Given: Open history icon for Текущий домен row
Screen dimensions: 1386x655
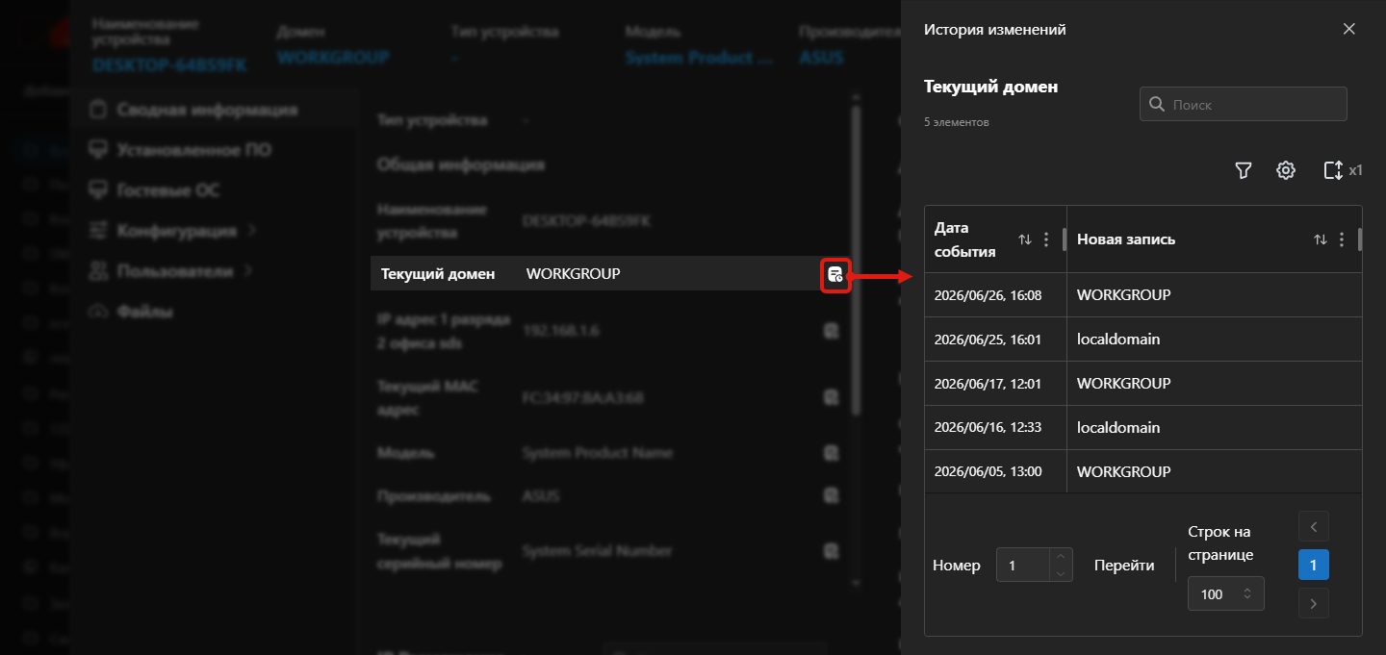Looking at the screenshot, I should (x=835, y=274).
